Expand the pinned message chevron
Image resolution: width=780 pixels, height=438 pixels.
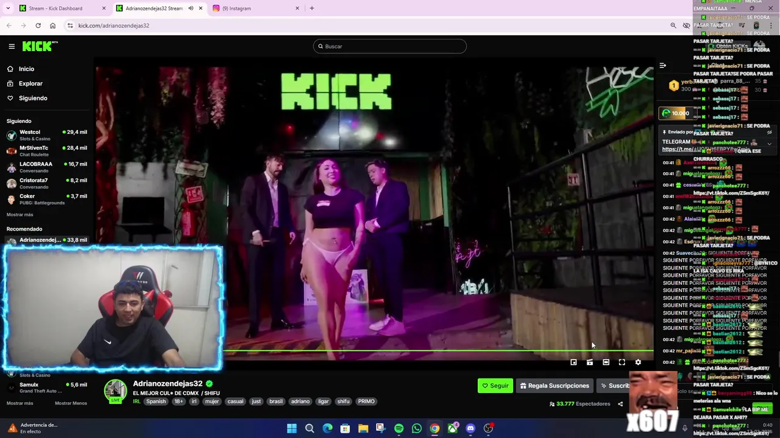point(770,145)
